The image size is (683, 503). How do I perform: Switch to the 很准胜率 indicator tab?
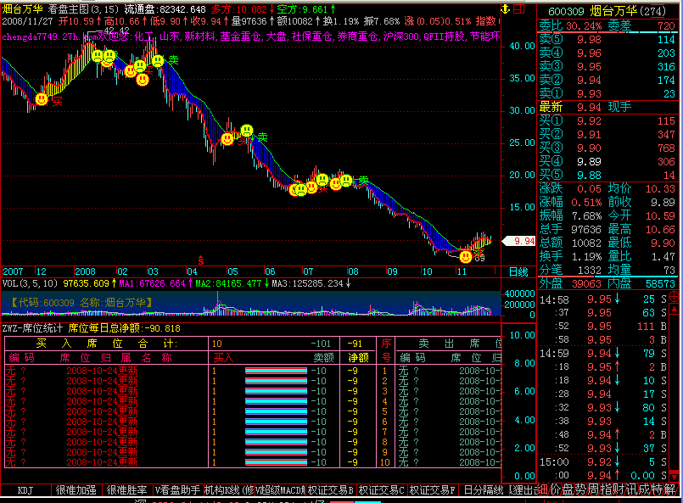[127, 490]
